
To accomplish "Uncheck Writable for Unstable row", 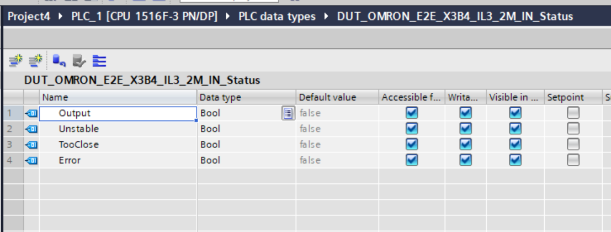I will pos(465,129).
